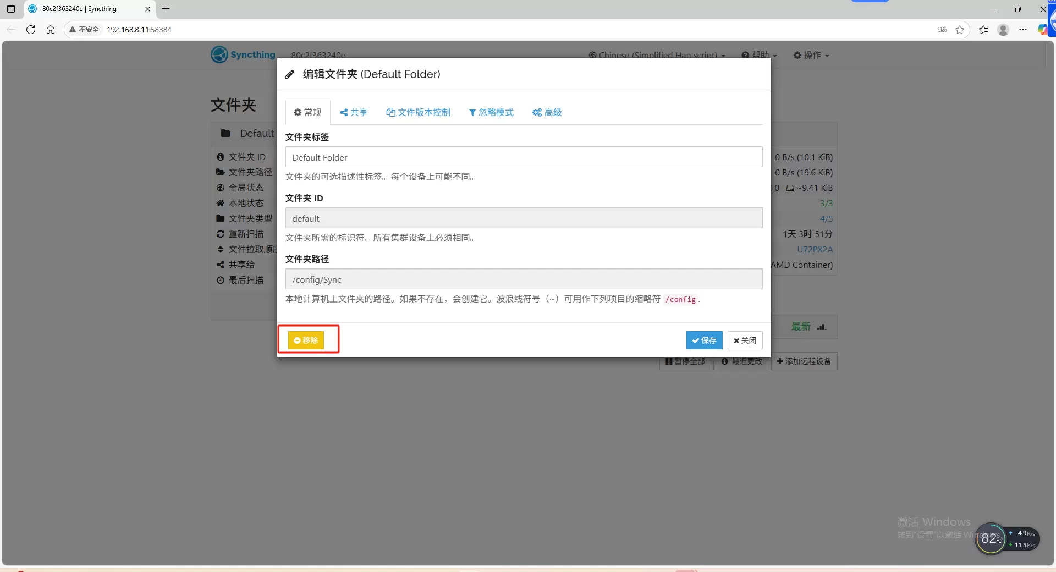
Task: Open the 文件版本控制 tab
Action: [418, 112]
